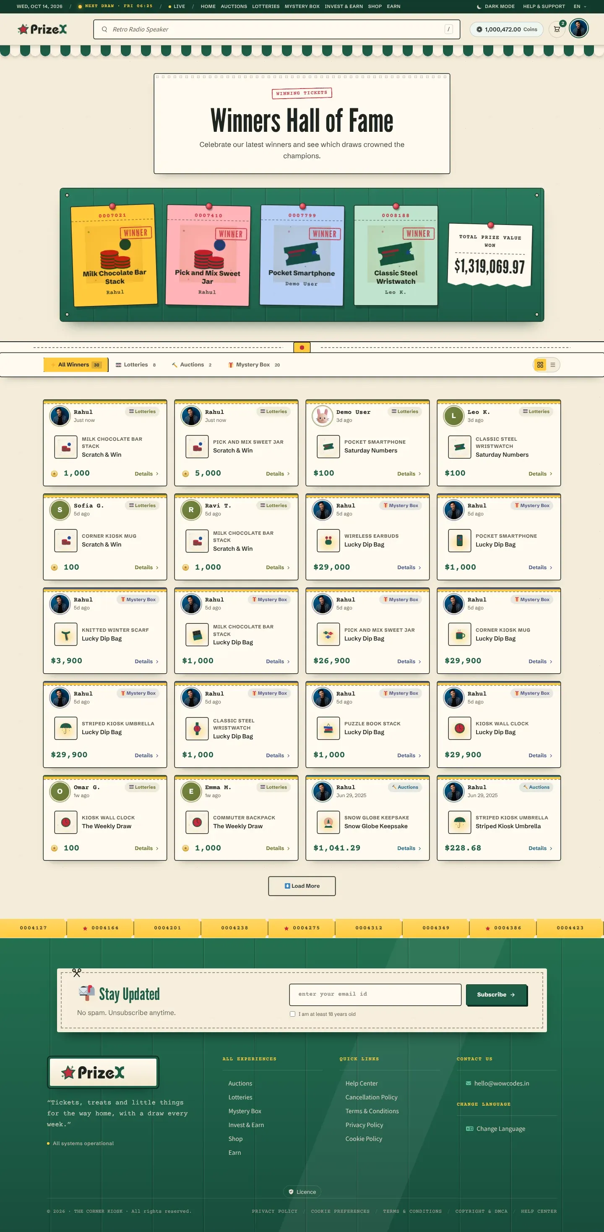Switch to grid view layout

pyautogui.click(x=540, y=365)
